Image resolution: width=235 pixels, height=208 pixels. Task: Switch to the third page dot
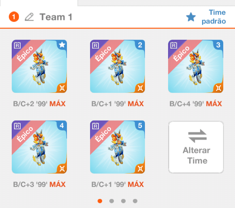click(123, 201)
